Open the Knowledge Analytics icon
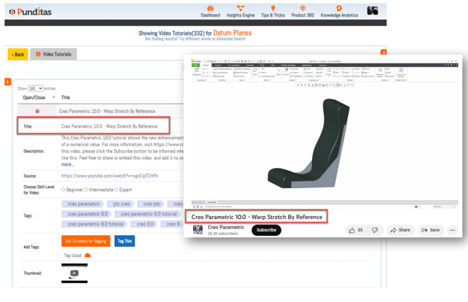The width and height of the screenshot is (468, 302). pyautogui.click(x=339, y=8)
